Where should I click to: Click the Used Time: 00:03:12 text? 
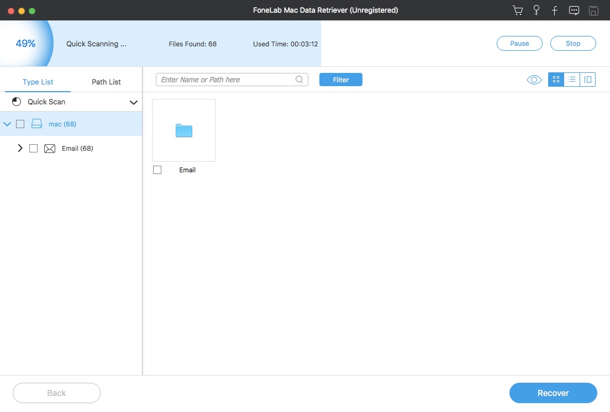click(286, 44)
